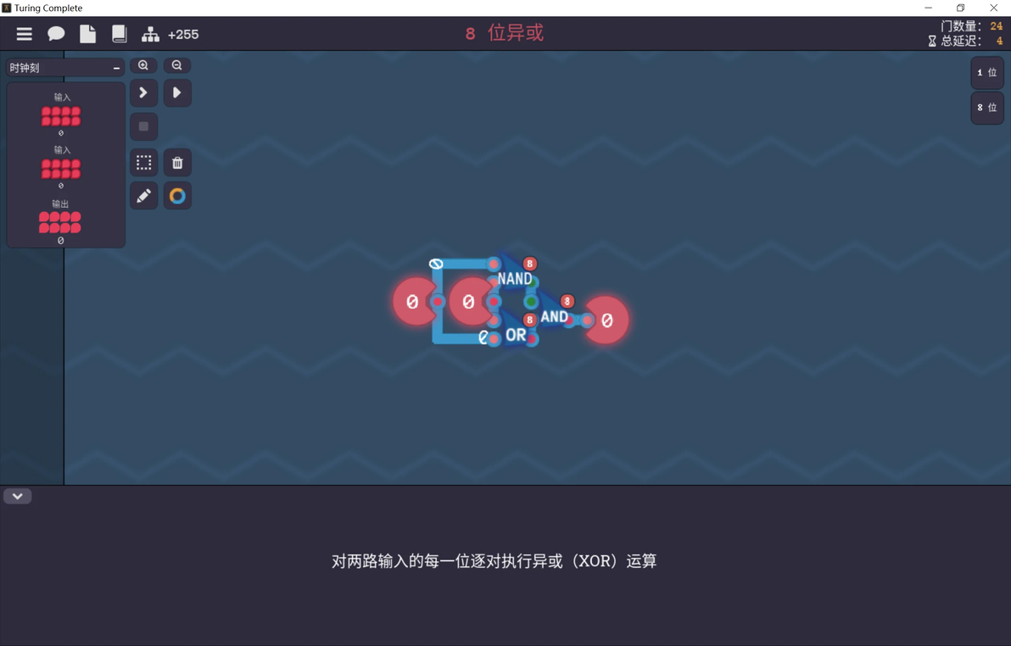This screenshot has width=1011, height=646.
Task: Step the simulation forward one tick
Action: [144, 93]
